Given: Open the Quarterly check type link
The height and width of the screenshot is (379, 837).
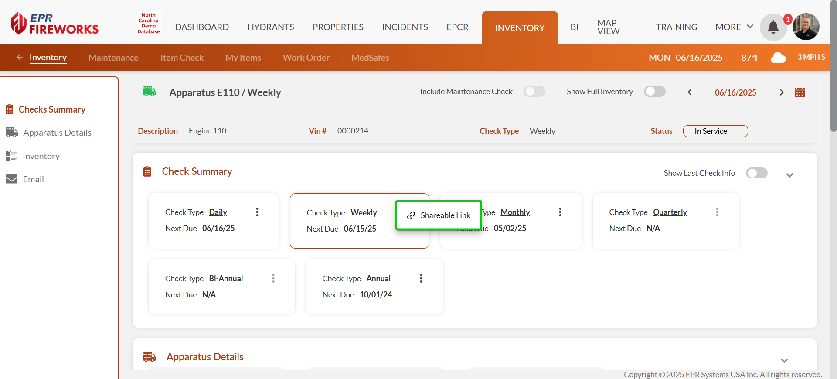Looking at the screenshot, I should pos(670,212).
